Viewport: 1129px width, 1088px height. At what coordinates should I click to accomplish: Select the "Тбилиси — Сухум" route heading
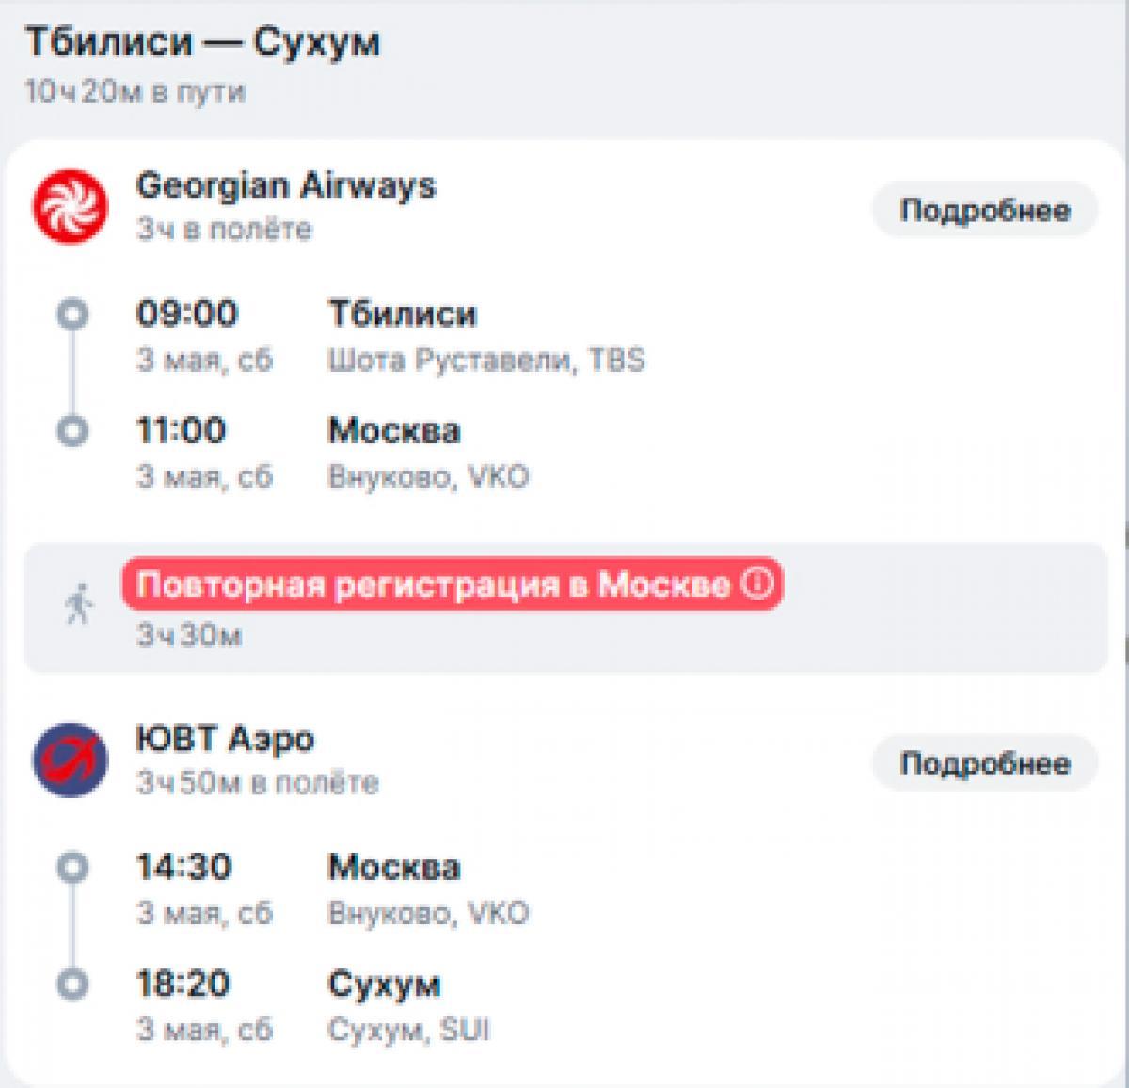(x=202, y=42)
